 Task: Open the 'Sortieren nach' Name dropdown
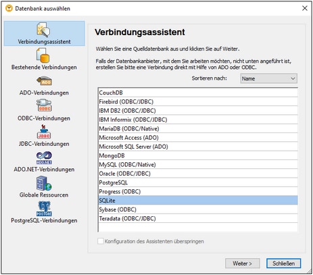(x=268, y=78)
